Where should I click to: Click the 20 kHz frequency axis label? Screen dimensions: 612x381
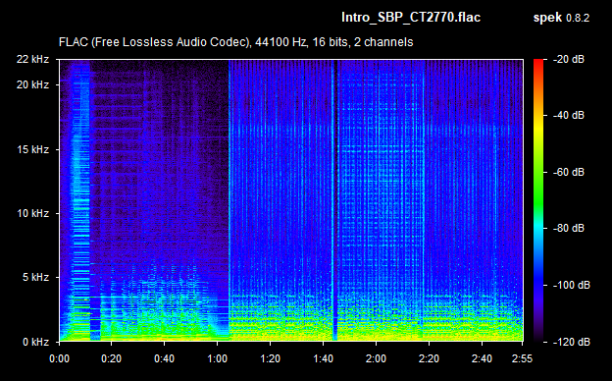[x=32, y=84]
